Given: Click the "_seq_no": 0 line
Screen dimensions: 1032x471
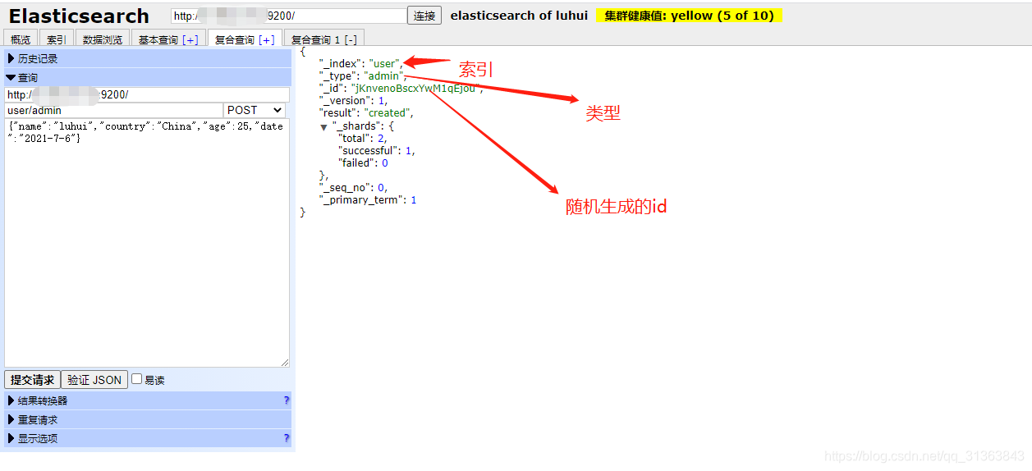Looking at the screenshot, I should click(x=353, y=187).
